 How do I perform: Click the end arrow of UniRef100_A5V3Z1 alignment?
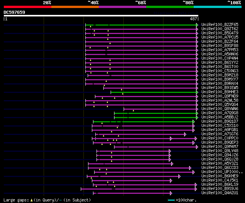pos(172,164)
